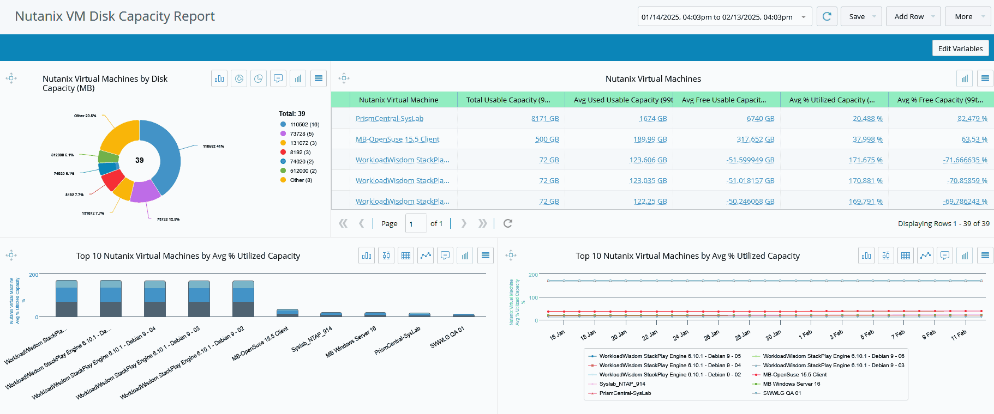Click the MB-OpenSuse 15.5 Client bar
This screenshot has height=414, width=994.
(288, 313)
